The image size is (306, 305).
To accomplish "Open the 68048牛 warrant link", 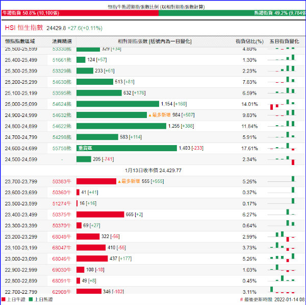I will point(62,237).
